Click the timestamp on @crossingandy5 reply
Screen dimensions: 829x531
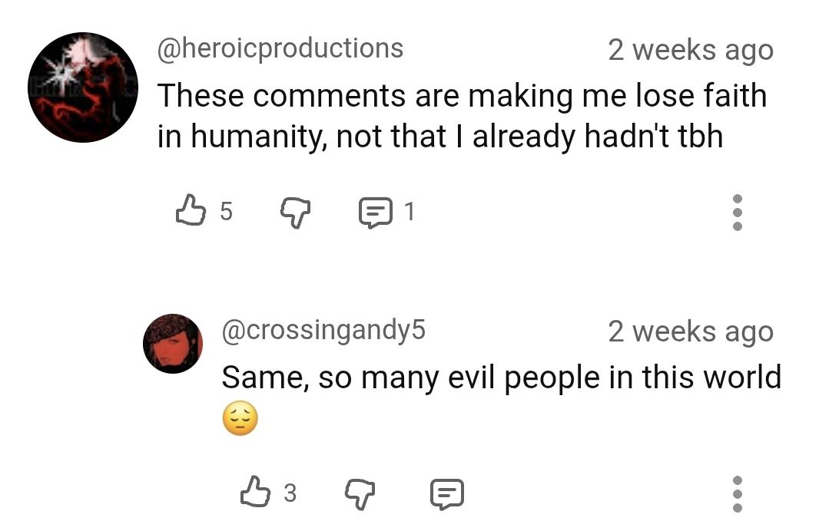point(690,331)
